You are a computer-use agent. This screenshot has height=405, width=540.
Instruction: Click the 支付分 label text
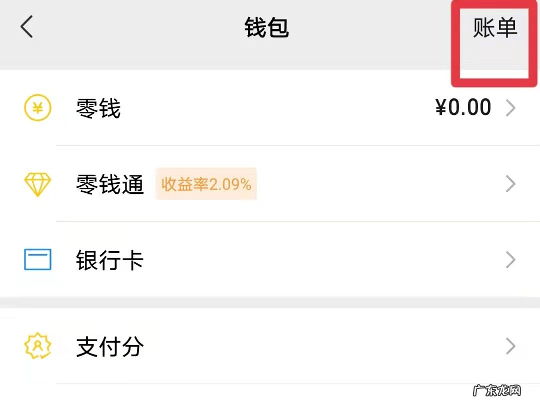click(109, 346)
